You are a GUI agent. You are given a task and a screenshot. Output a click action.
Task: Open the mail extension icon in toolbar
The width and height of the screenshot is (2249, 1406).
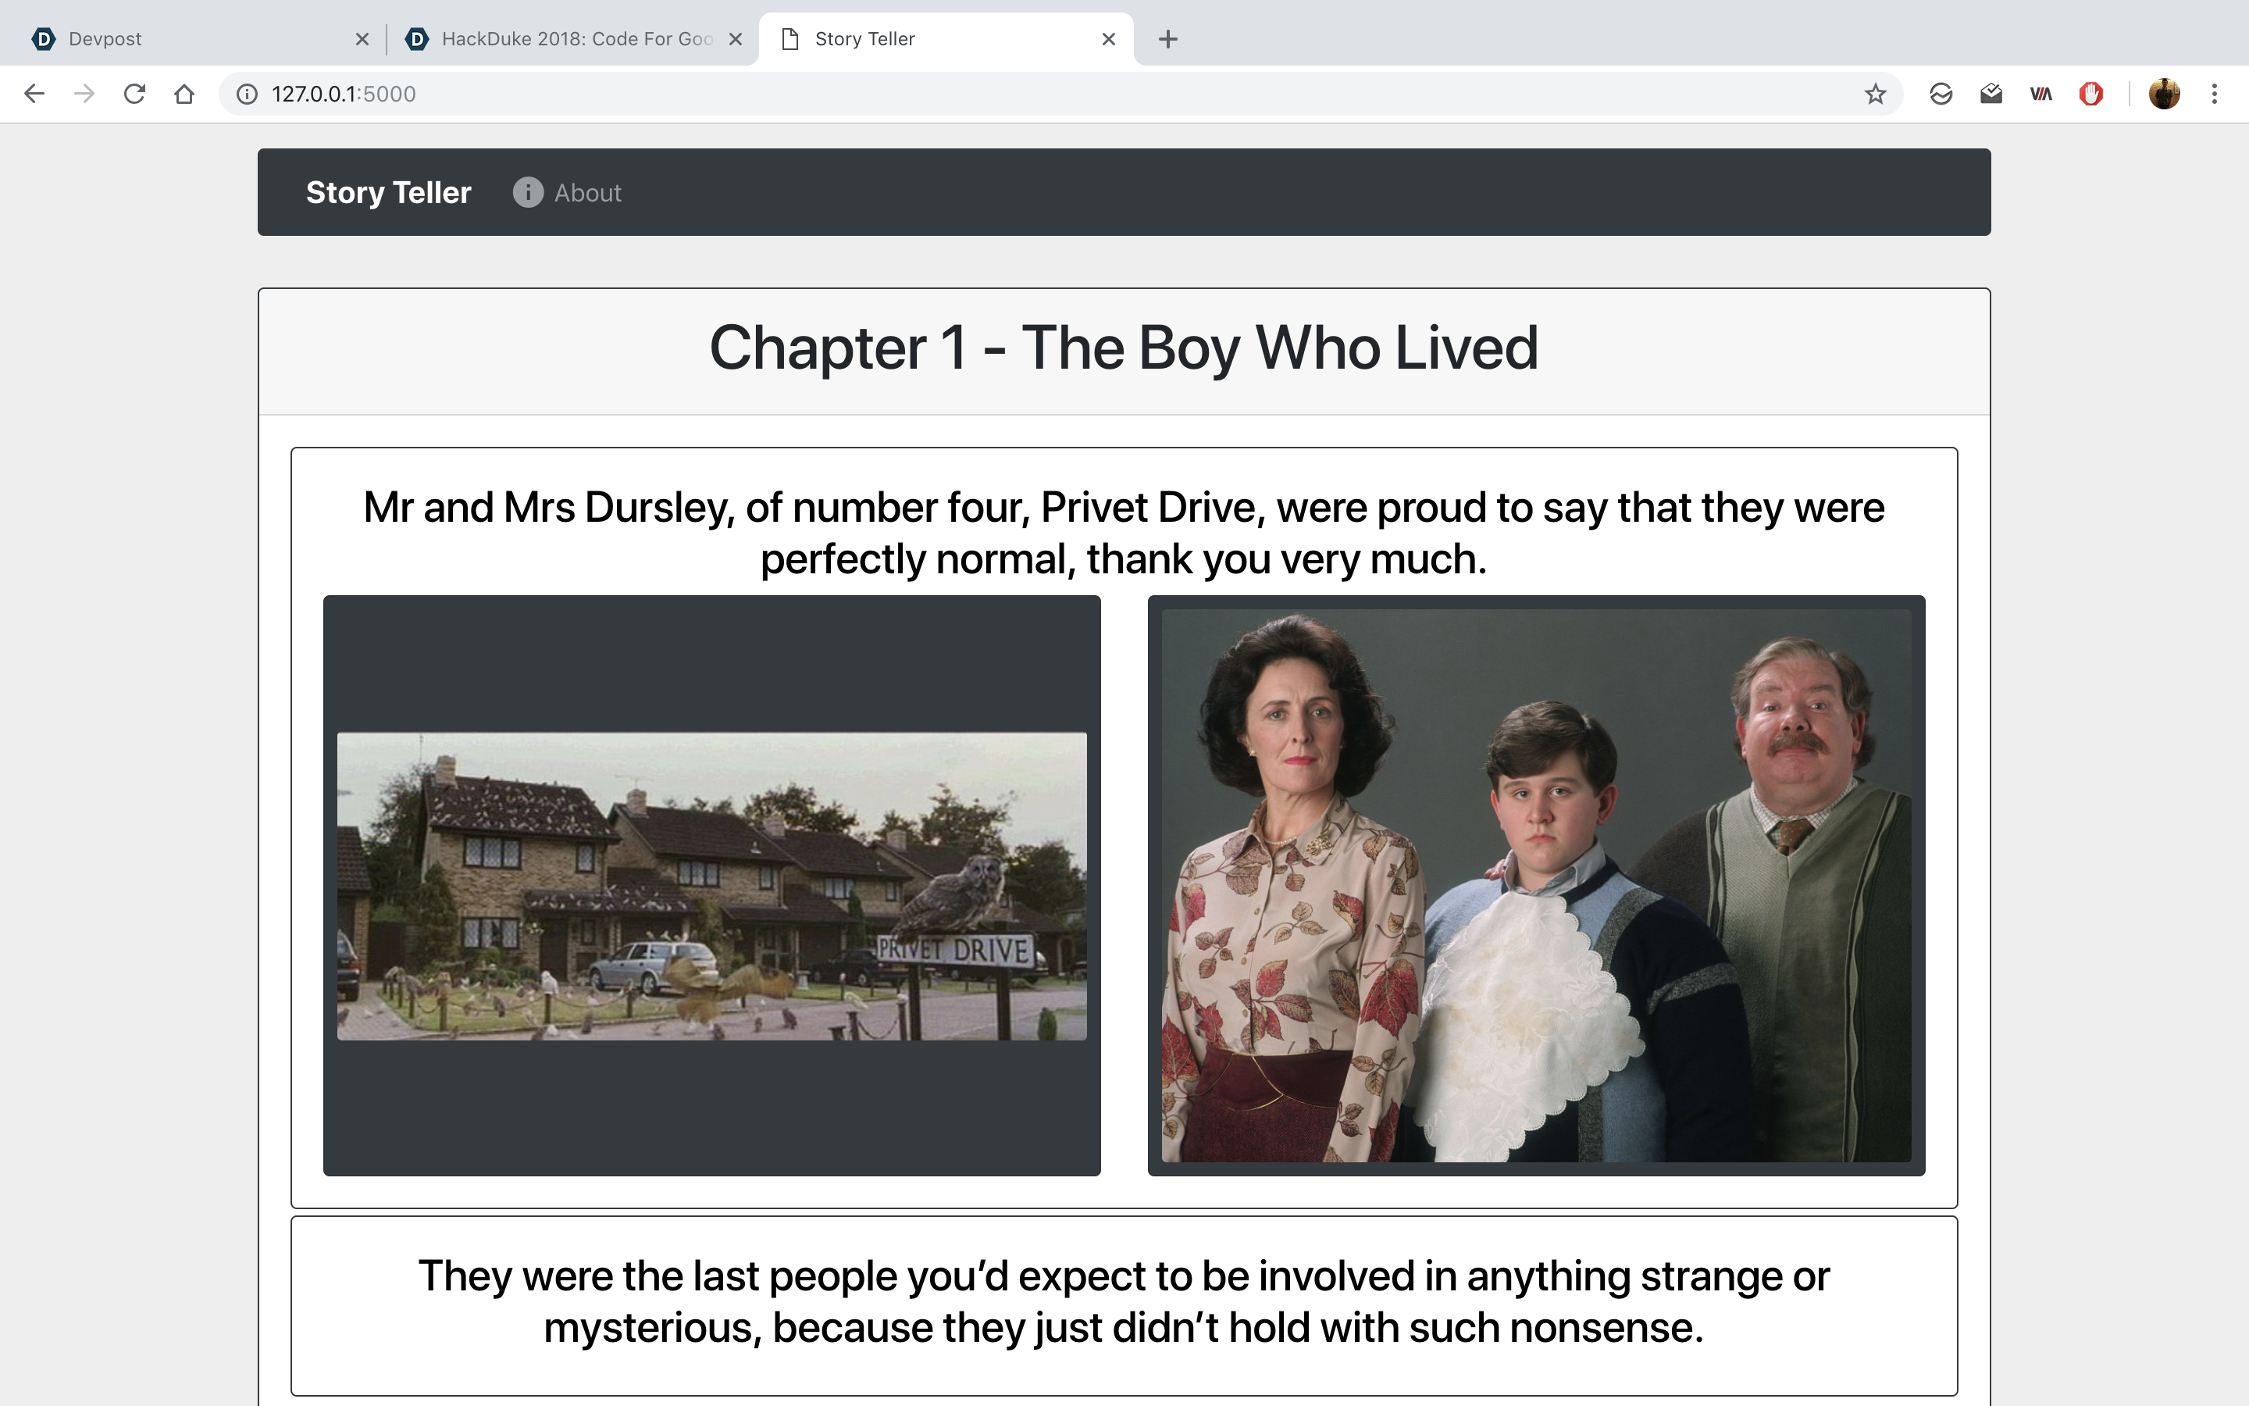click(x=1991, y=94)
